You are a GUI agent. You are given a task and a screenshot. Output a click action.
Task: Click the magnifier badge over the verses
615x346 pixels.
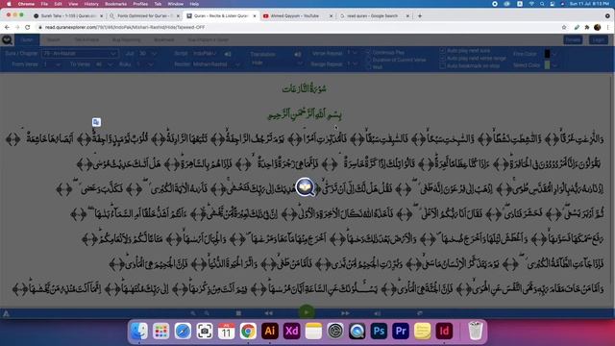[x=306, y=186]
